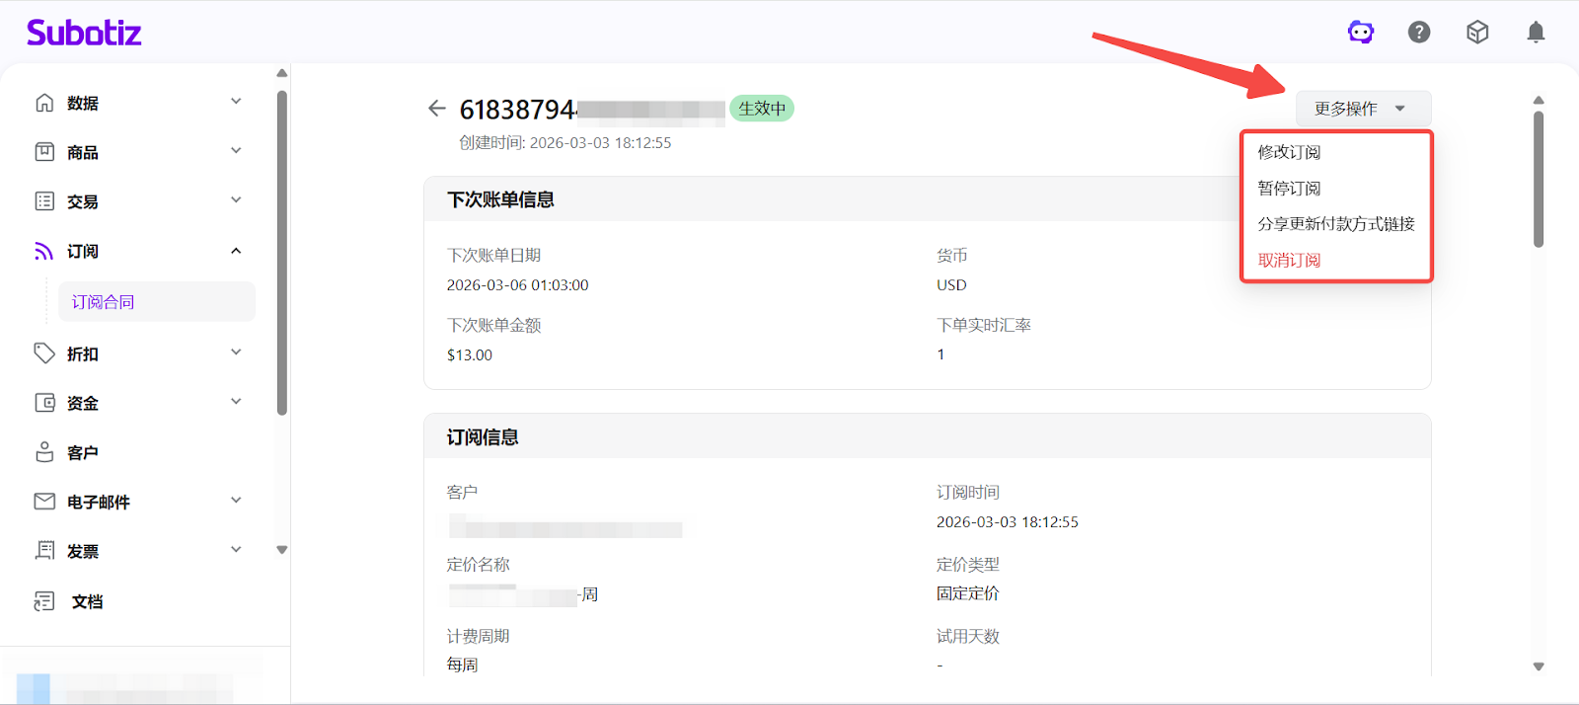
Task: Click the cube icon in top bar
Action: [x=1477, y=33]
